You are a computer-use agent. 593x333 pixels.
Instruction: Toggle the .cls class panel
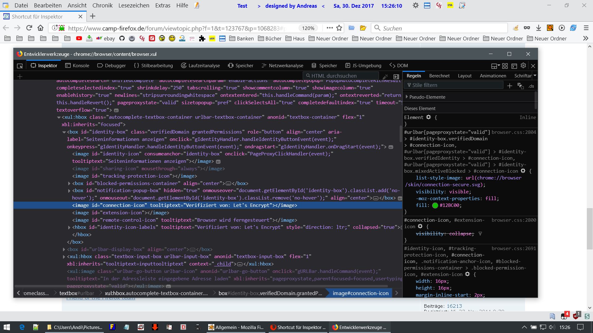click(531, 86)
